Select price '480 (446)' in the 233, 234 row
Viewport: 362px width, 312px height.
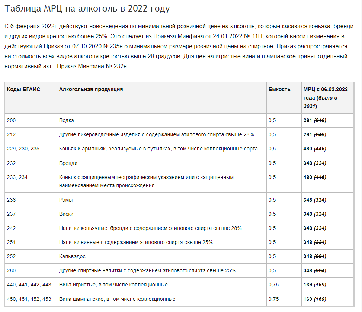328,181
